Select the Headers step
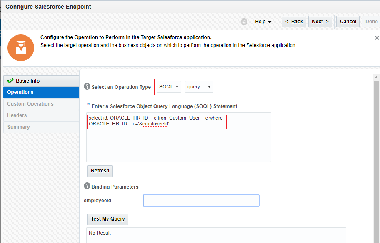The image size is (380, 243). [x=41, y=116]
